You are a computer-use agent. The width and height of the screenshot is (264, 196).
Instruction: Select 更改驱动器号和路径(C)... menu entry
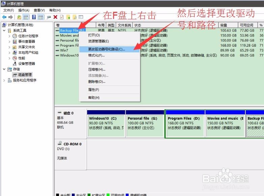[x=110, y=49]
